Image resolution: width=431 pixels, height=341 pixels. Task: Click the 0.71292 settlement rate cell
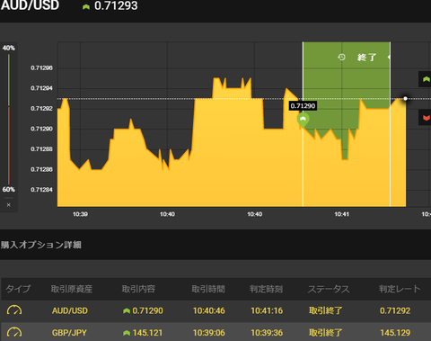pyautogui.click(x=395, y=310)
